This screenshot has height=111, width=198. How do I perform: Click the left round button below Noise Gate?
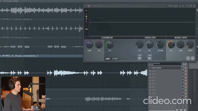tap(188, 58)
